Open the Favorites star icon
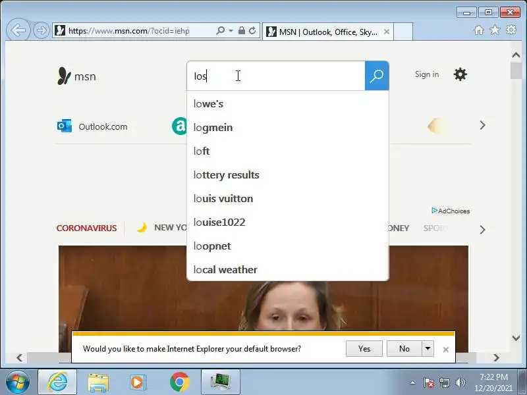 pos(495,30)
